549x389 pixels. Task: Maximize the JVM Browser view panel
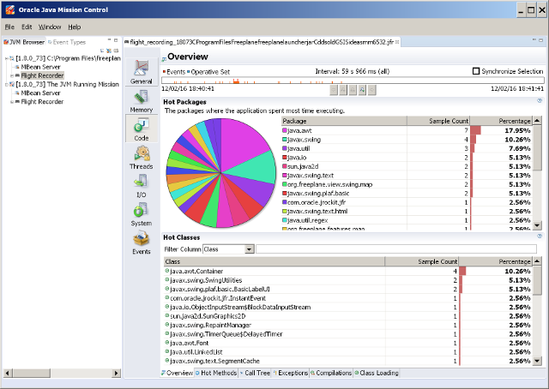pos(116,40)
